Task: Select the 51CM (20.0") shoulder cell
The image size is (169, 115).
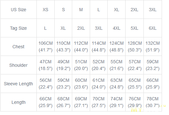Action: [81, 65]
